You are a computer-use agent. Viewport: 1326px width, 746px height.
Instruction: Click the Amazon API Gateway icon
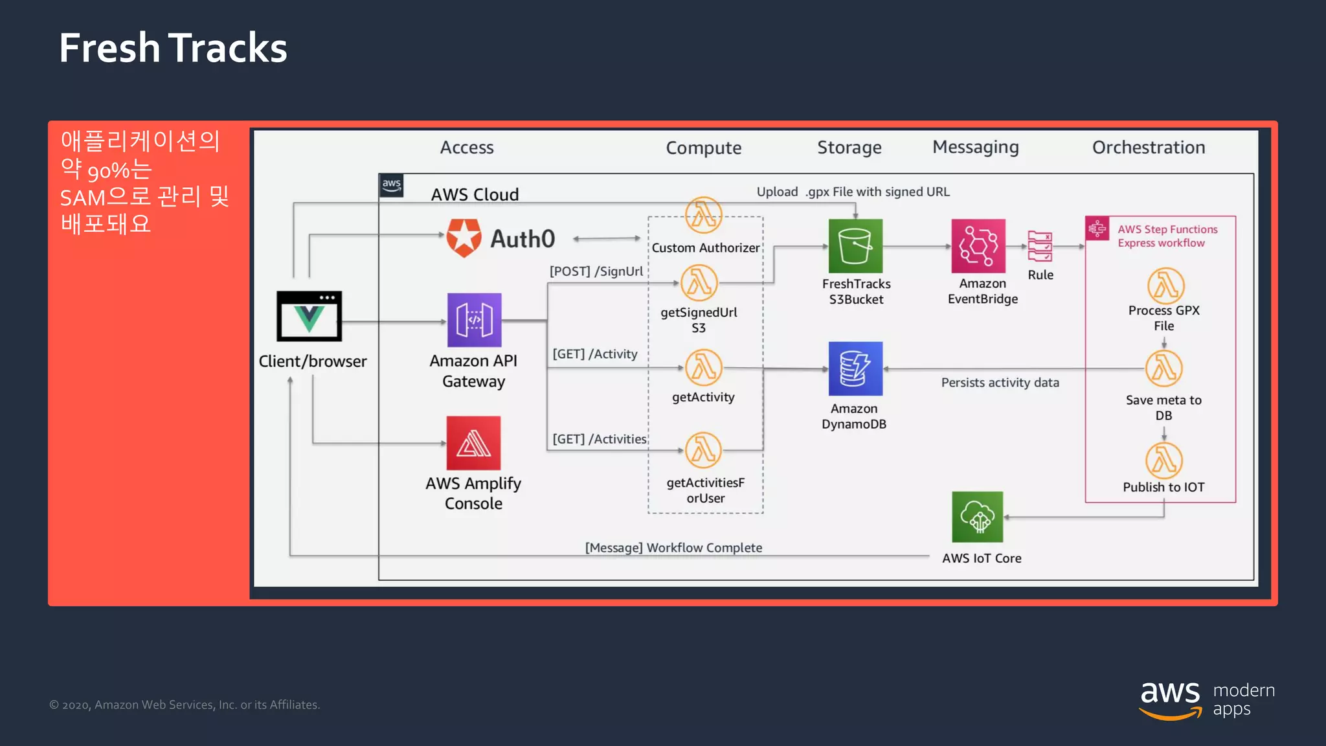point(474,320)
